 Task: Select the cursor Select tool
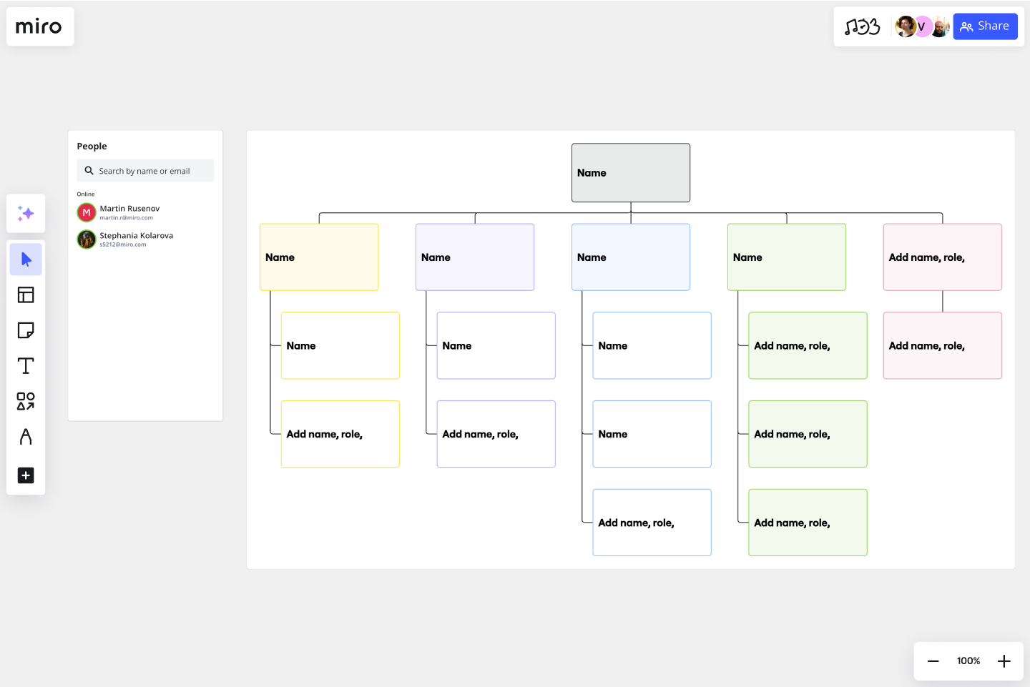[x=26, y=259]
